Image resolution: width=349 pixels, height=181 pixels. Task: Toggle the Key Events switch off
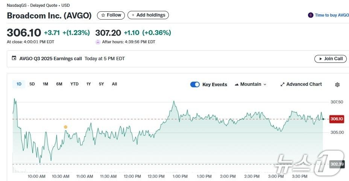point(195,84)
